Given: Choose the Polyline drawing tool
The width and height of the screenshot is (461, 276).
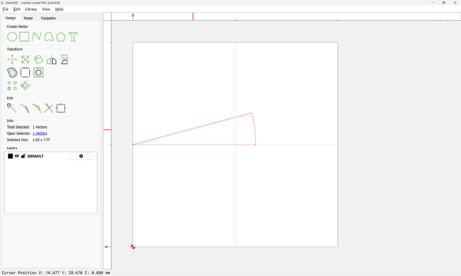Looking at the screenshot, I should pyautogui.click(x=36, y=37).
